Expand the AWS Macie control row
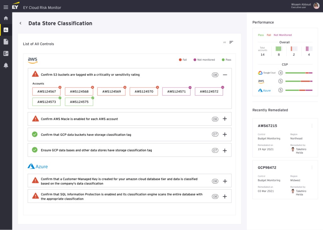Viewport: 323px width, 230px height. [x=225, y=118]
